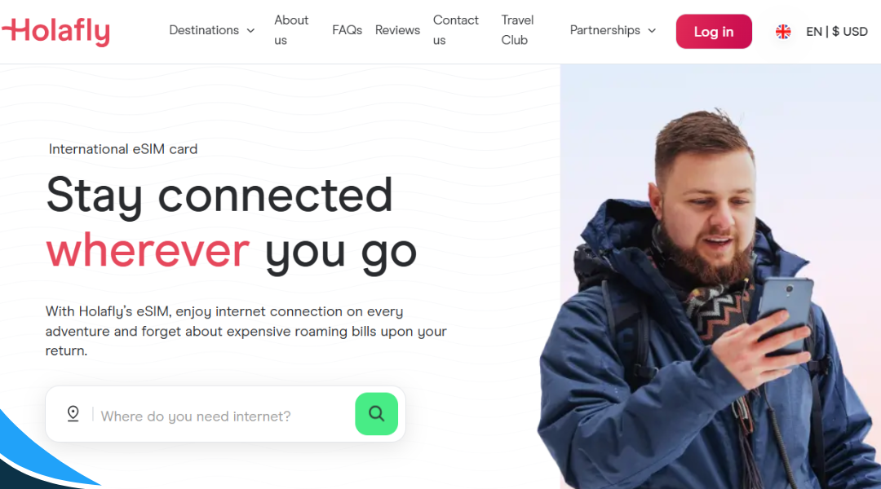881x489 pixels.
Task: Click the Partnerships menu label
Action: (604, 30)
